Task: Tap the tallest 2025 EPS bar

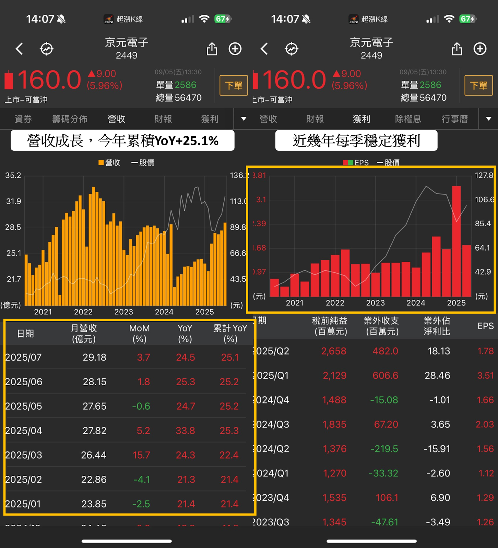Action: coord(456,240)
